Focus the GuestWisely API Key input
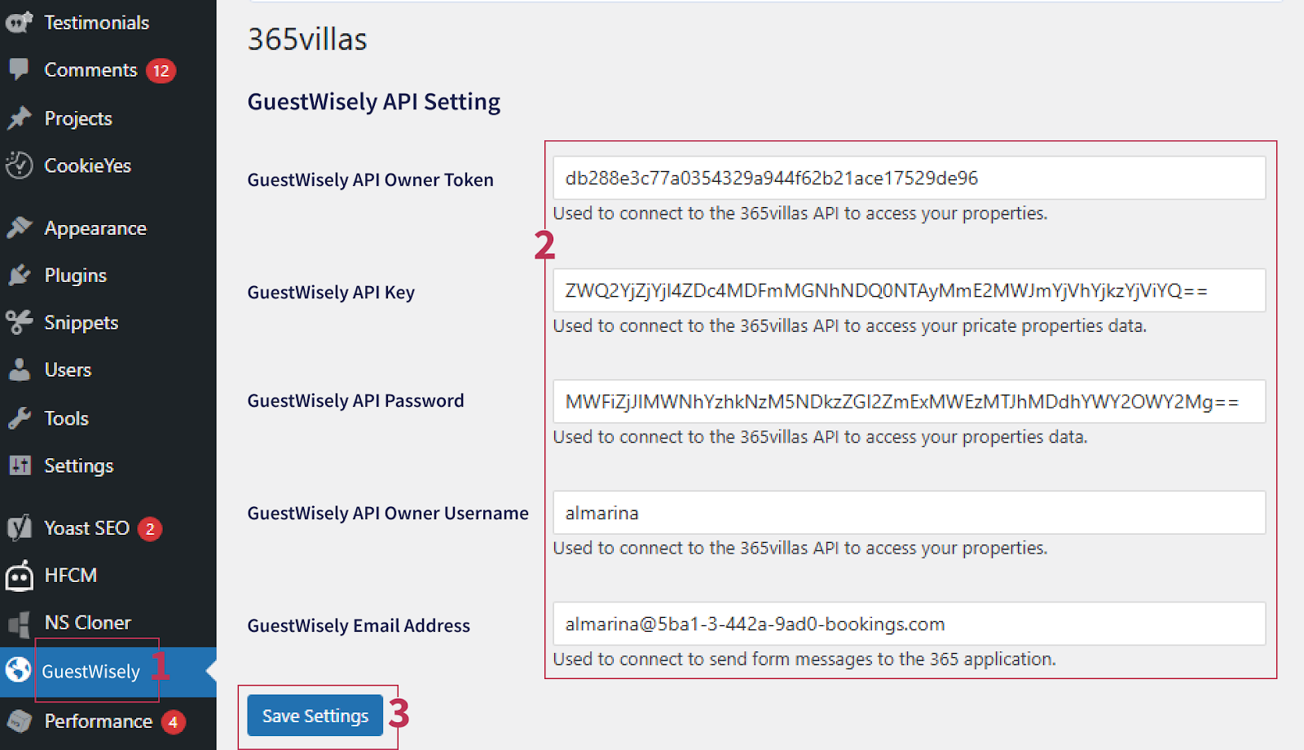The height and width of the screenshot is (750, 1304). pyautogui.click(x=909, y=290)
